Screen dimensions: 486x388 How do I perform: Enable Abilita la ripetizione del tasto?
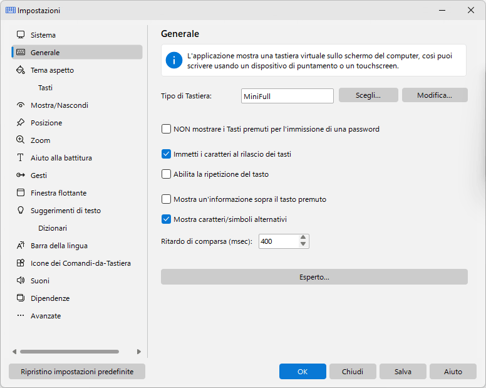166,174
